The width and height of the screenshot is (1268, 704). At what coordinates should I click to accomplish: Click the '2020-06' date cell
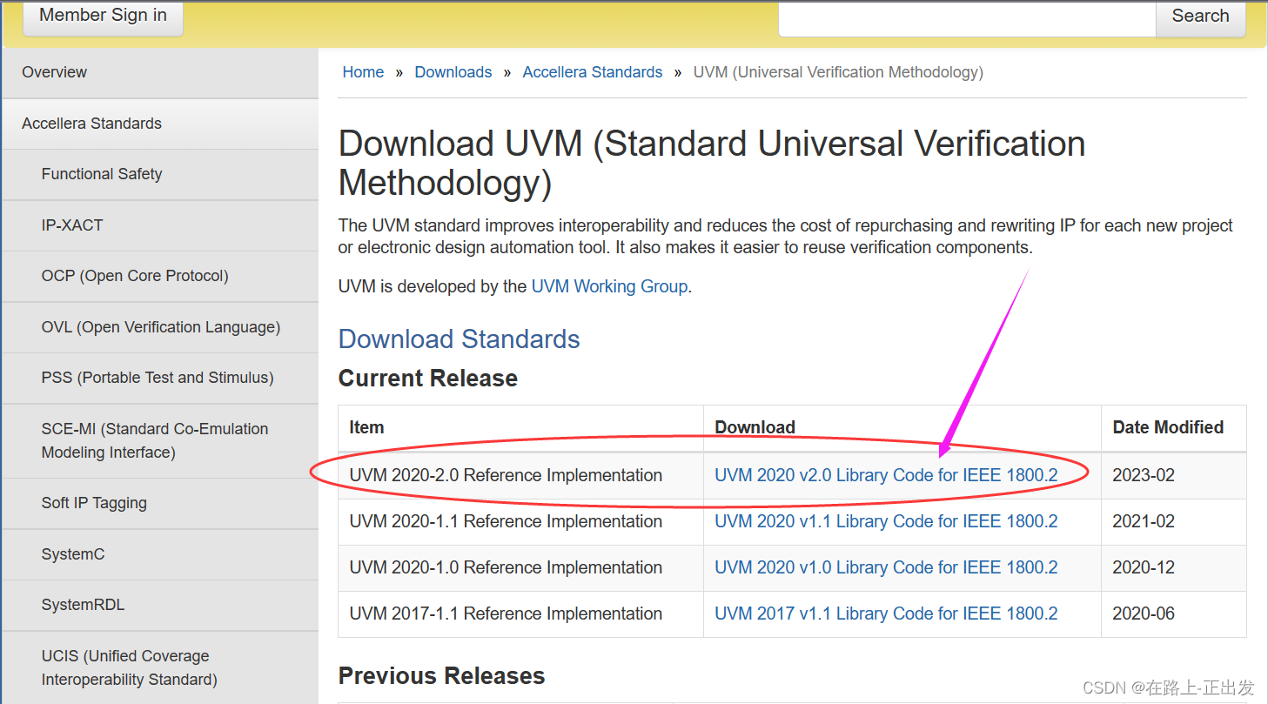[1174, 613]
